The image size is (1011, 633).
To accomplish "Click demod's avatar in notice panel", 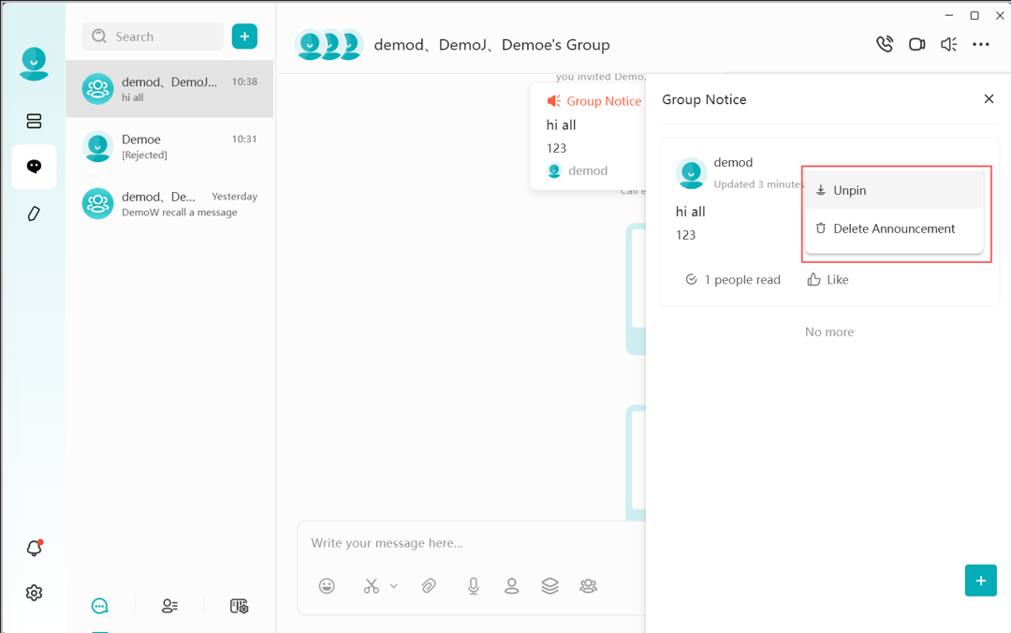I will [691, 173].
